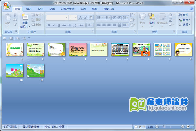
Task: Click the Shape Outline pen icon
Action: tap(171, 20)
